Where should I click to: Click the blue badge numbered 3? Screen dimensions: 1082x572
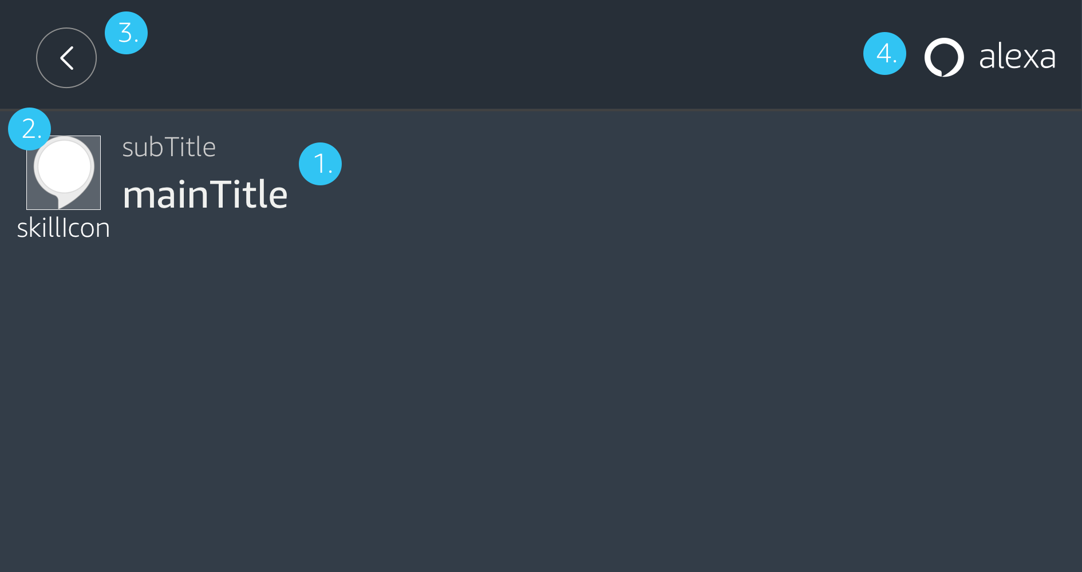[x=126, y=33]
